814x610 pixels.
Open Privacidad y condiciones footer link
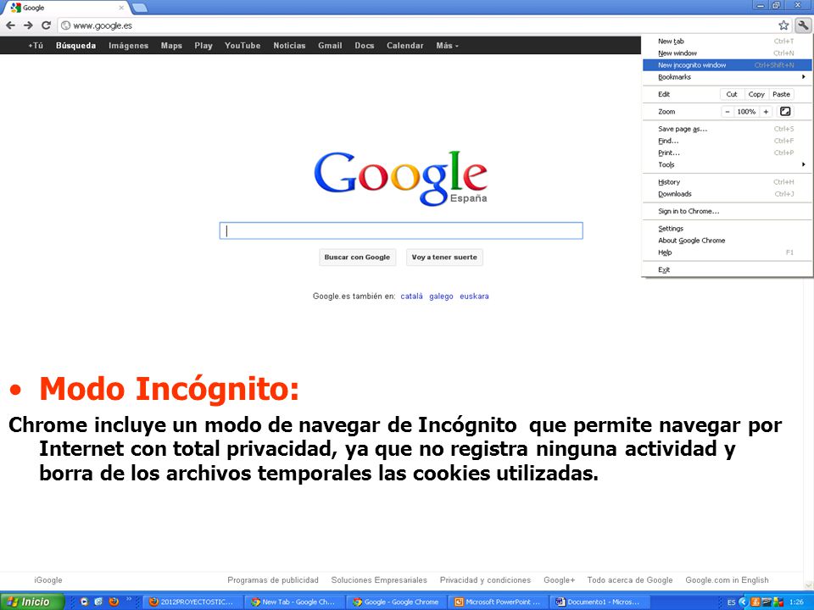[485, 579]
